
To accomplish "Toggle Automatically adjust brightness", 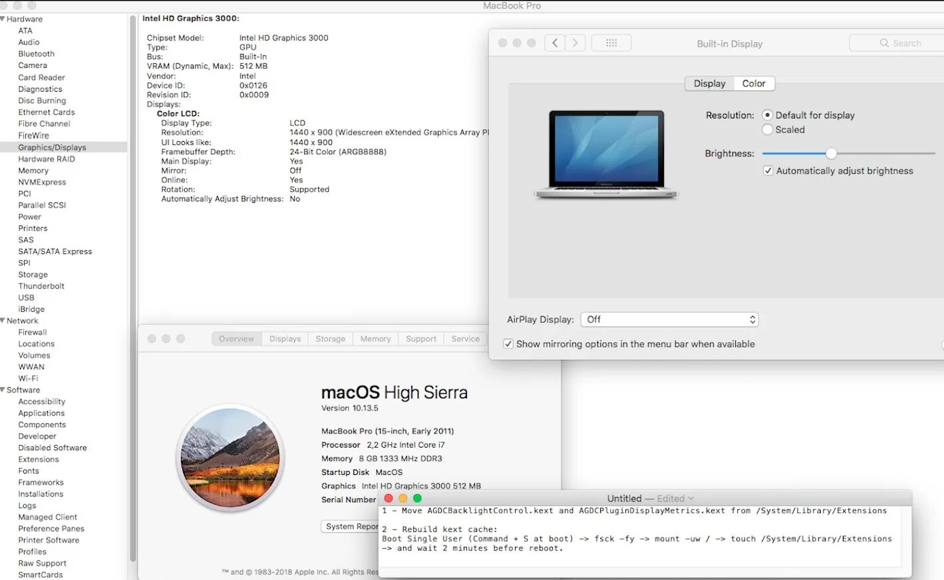I will (x=768, y=170).
